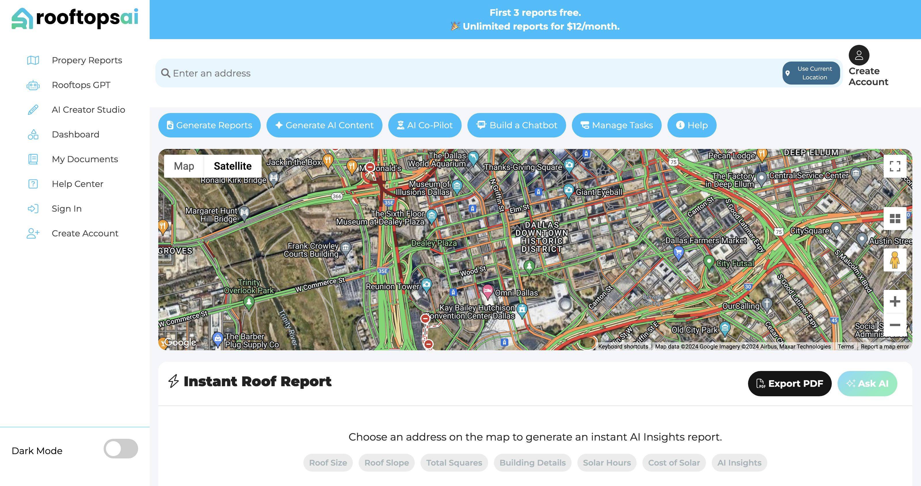This screenshot has width=921, height=486.
Task: Click the Street View pegman icon
Action: pos(895,260)
